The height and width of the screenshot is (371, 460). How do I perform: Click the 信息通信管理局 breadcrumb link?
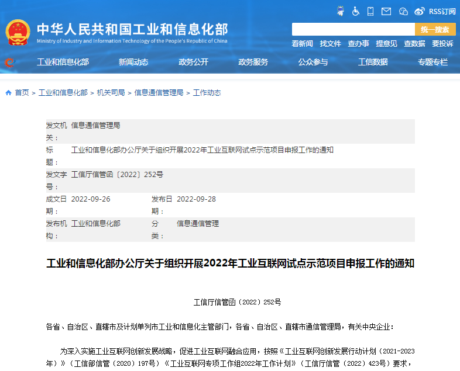coord(159,93)
